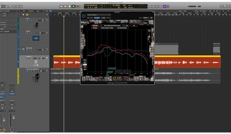
Task: Click the Audio 1 waveform track icon
Action: click(x=36, y=38)
